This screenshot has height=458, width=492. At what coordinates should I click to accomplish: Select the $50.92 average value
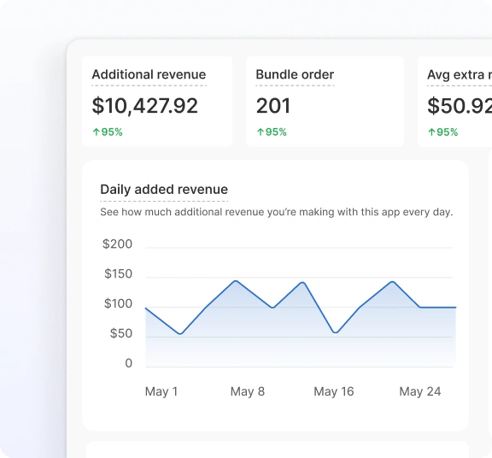coord(460,106)
